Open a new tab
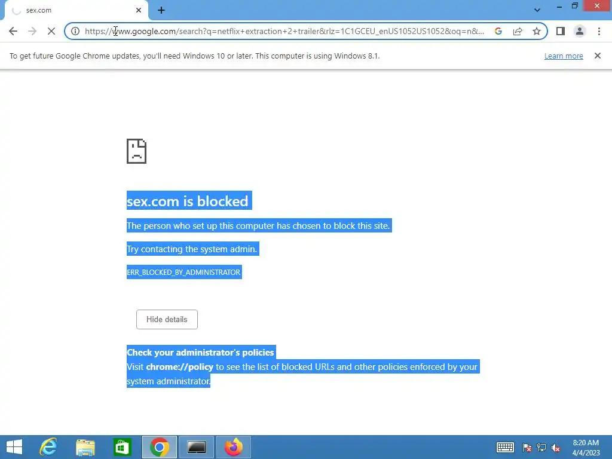 pos(161,11)
